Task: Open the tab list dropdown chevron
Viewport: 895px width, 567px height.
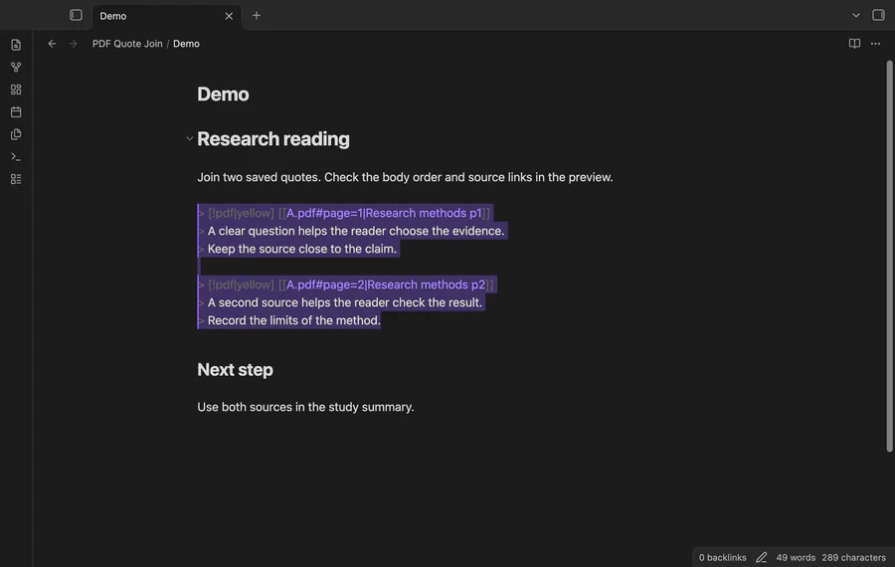Action: click(855, 15)
